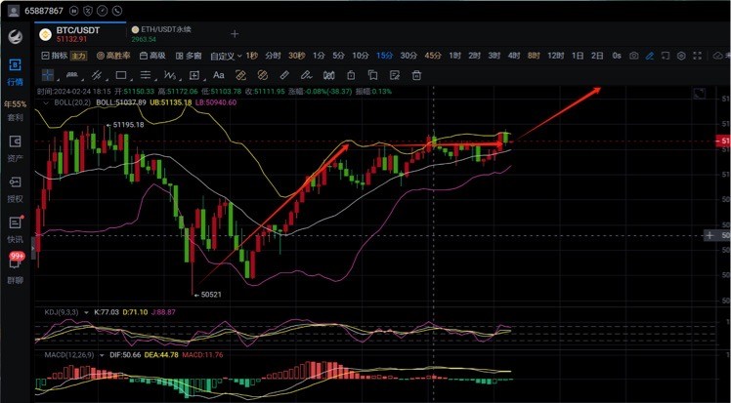Toggle the highlighted gold ruler icon
Image resolution: width=731 pixels, height=403 pixels.
tap(240, 75)
